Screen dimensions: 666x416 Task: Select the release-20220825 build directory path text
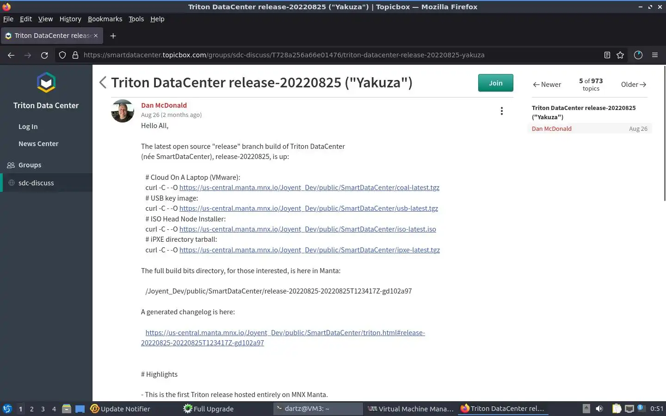[278, 291]
